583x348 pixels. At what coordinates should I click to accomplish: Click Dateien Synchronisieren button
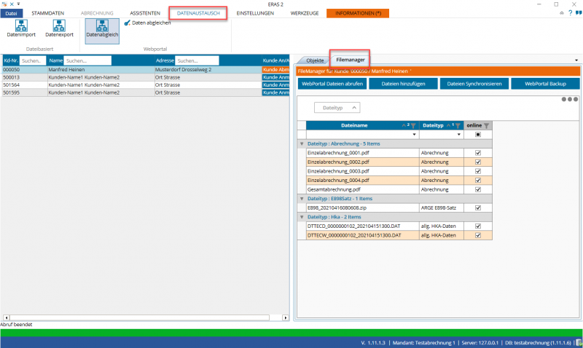coord(474,84)
